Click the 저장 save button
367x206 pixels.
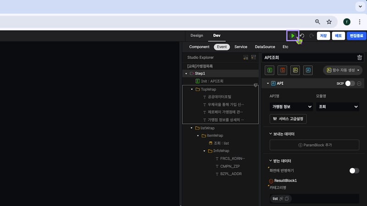click(323, 36)
